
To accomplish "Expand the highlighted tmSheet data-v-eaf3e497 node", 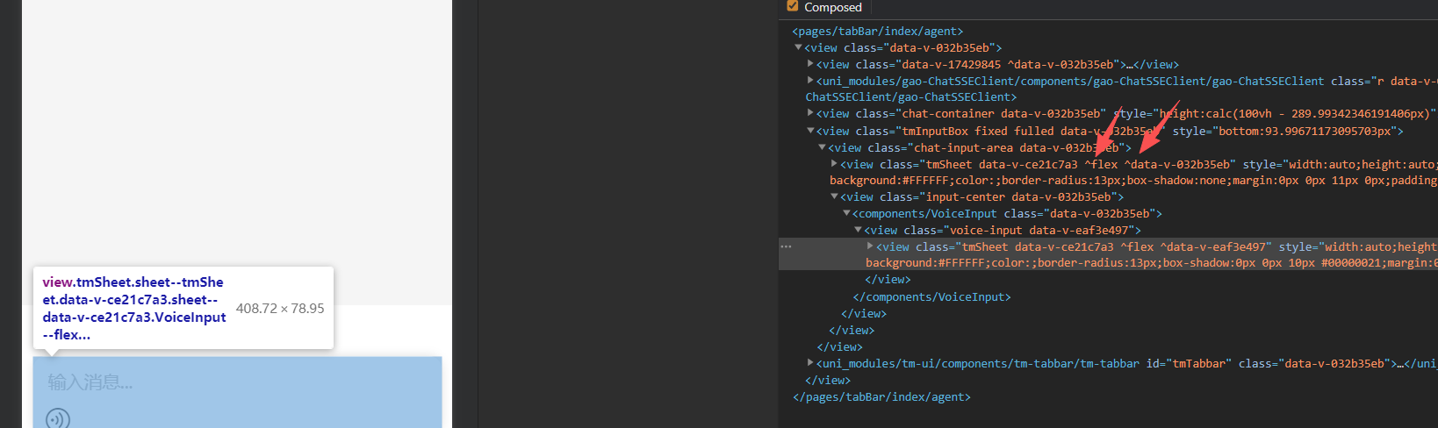I will click(x=870, y=246).
